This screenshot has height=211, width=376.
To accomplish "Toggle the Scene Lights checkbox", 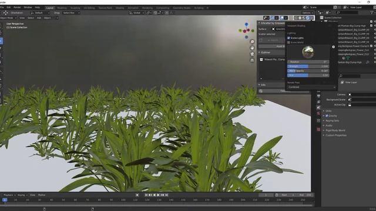I will 288,38.
